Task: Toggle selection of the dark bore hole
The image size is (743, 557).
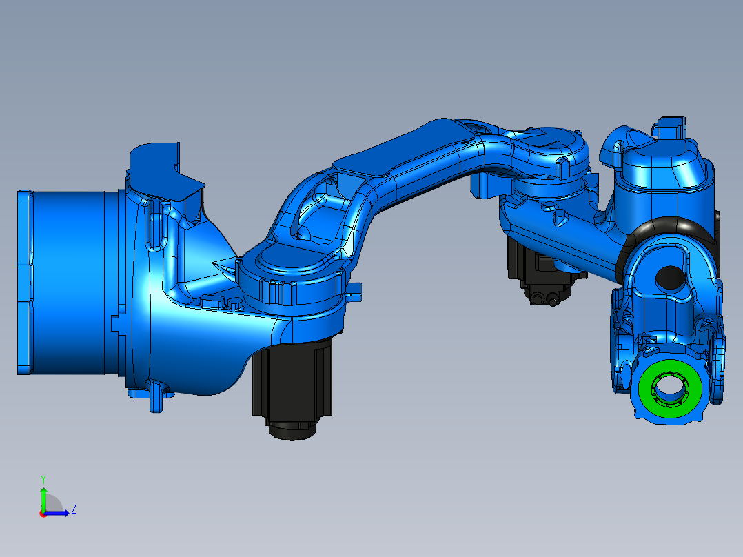Action: click(x=669, y=279)
